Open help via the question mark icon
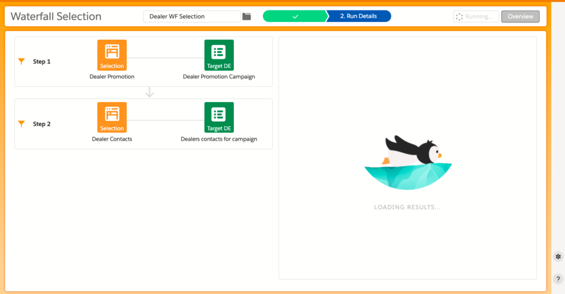The width and height of the screenshot is (565, 294). 558,279
